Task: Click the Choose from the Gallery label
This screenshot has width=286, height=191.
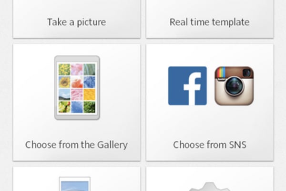Action: click(76, 145)
